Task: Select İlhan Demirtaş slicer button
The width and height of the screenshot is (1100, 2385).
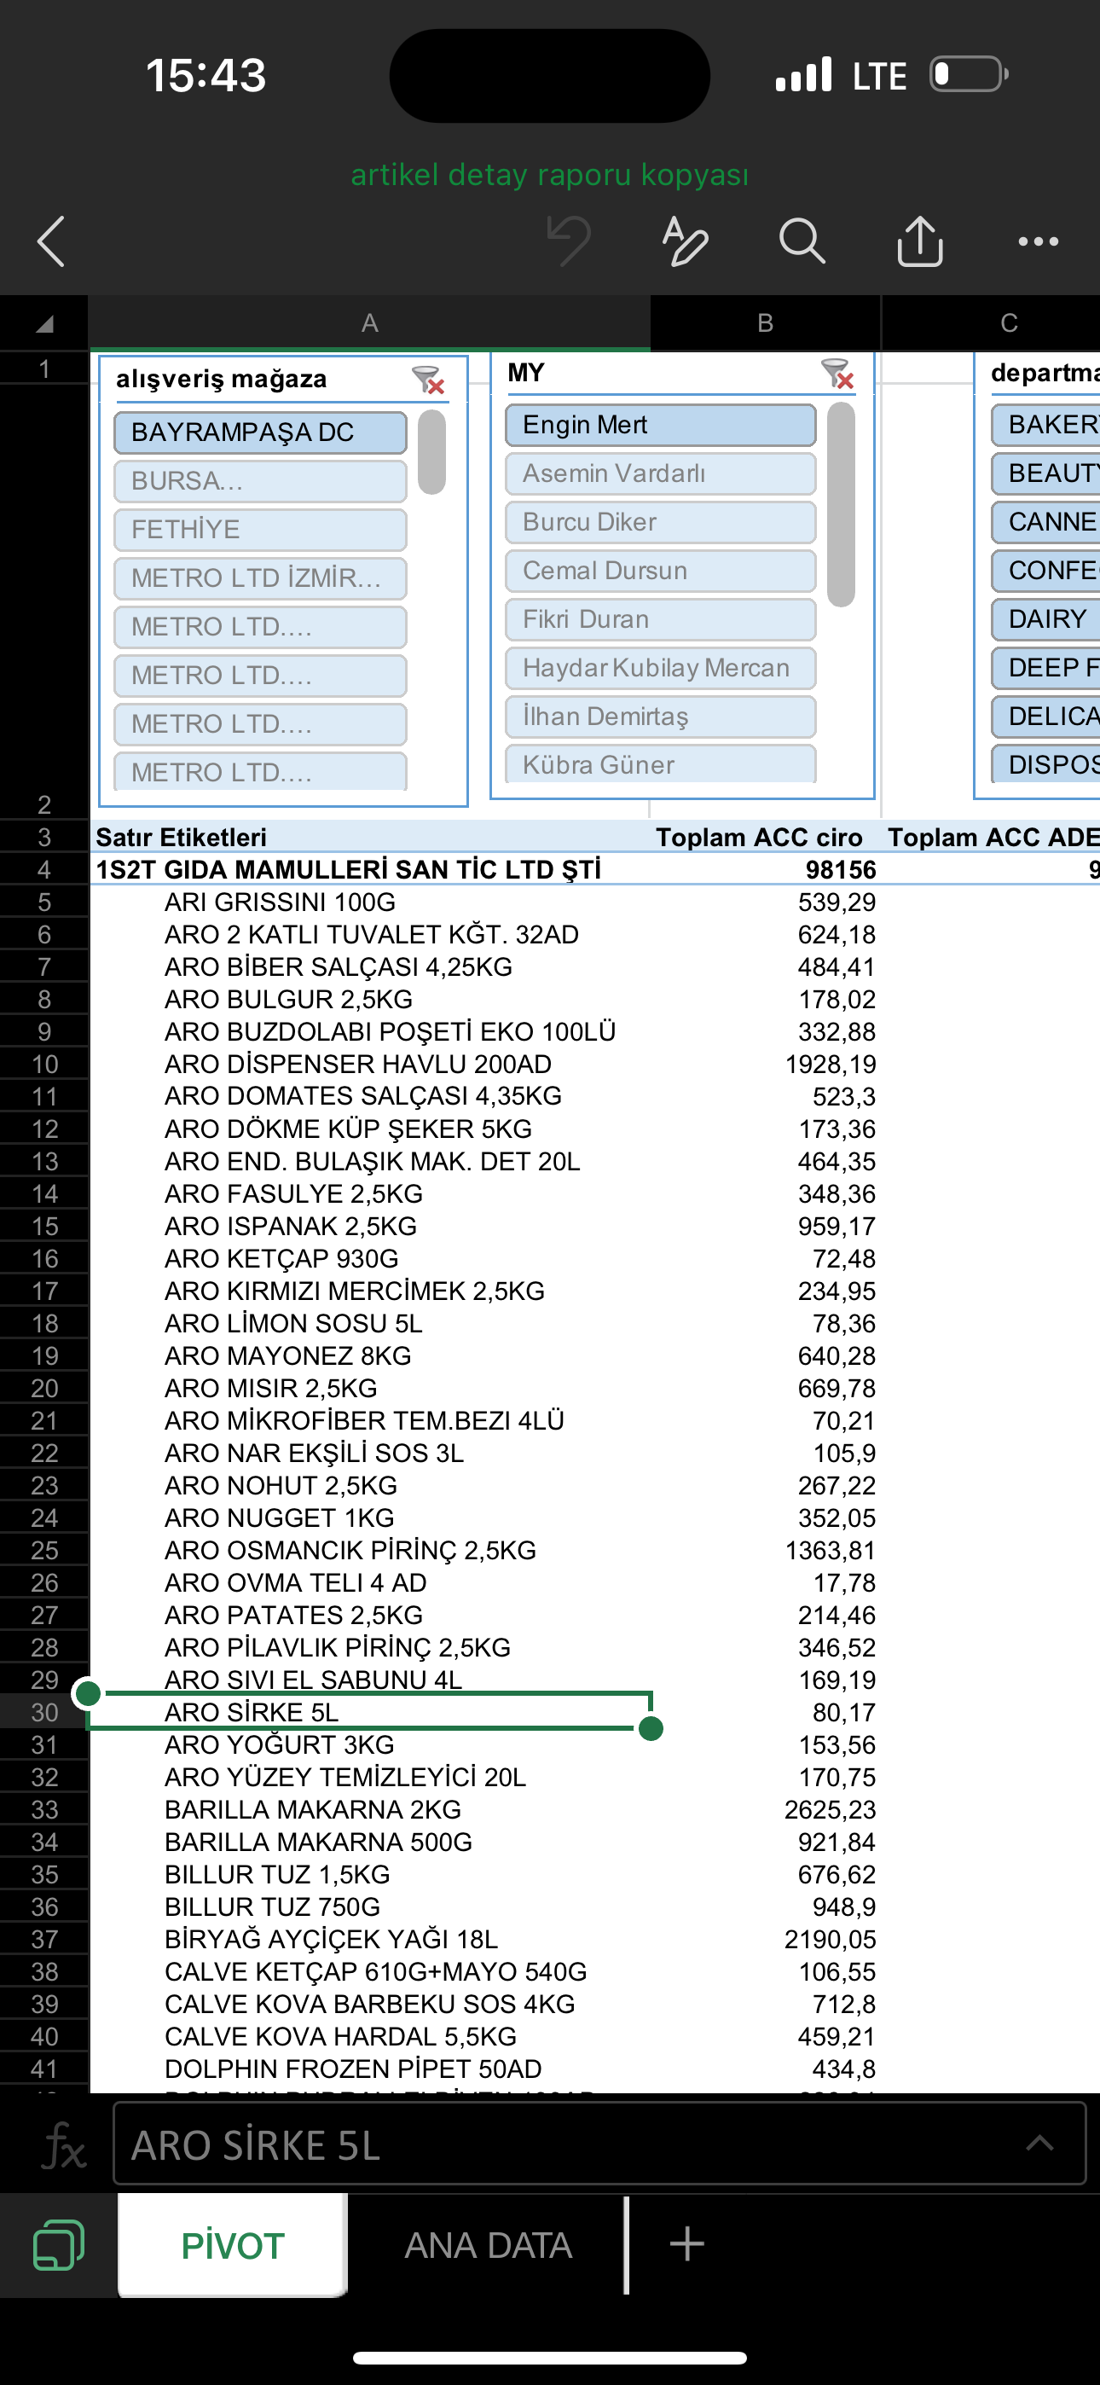Action: tap(660, 717)
